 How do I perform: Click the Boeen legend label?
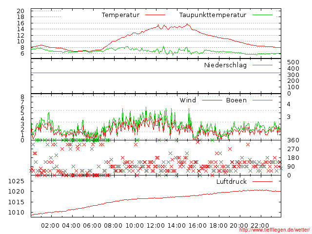pos(236,100)
